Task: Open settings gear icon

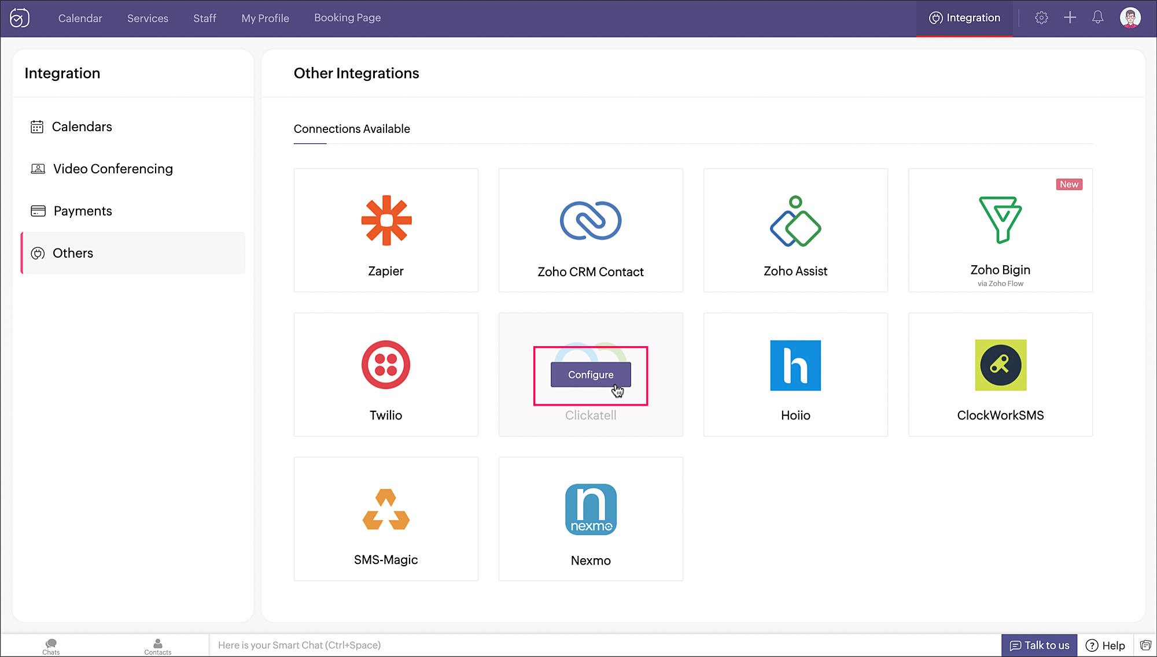Action: point(1041,18)
